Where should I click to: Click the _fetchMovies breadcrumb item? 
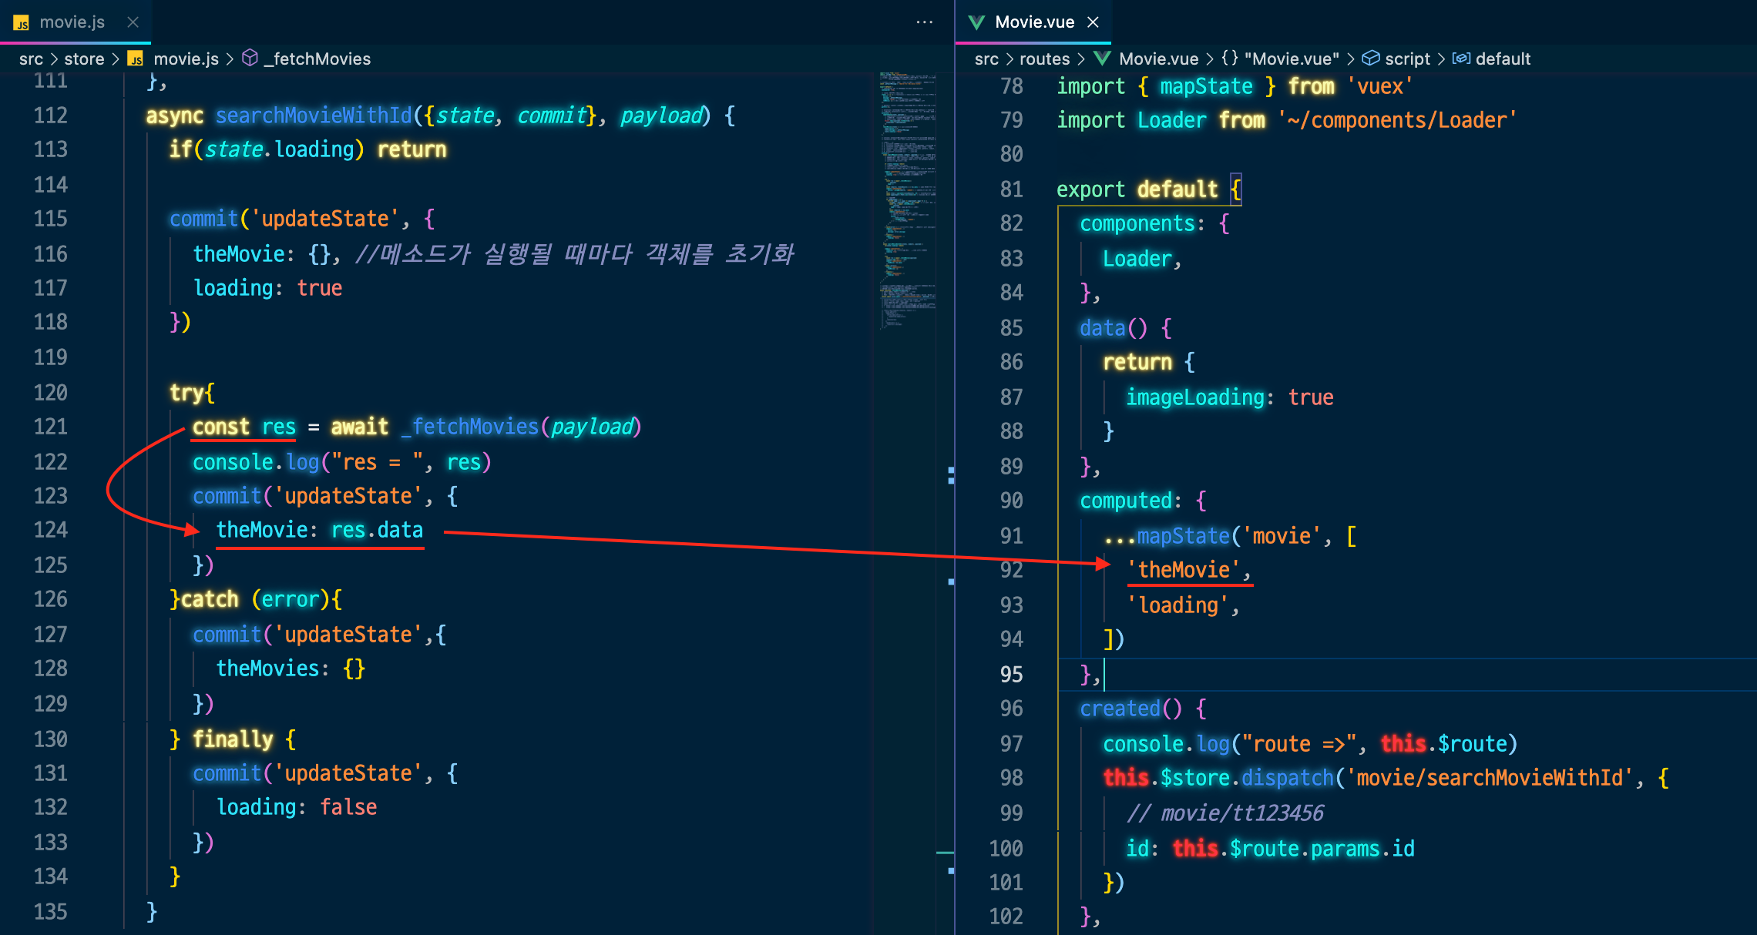click(317, 59)
